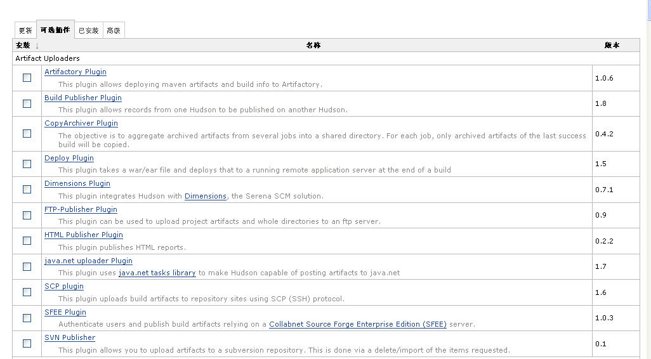Click the 名称 column header
The height and width of the screenshot is (359, 651).
tap(313, 45)
